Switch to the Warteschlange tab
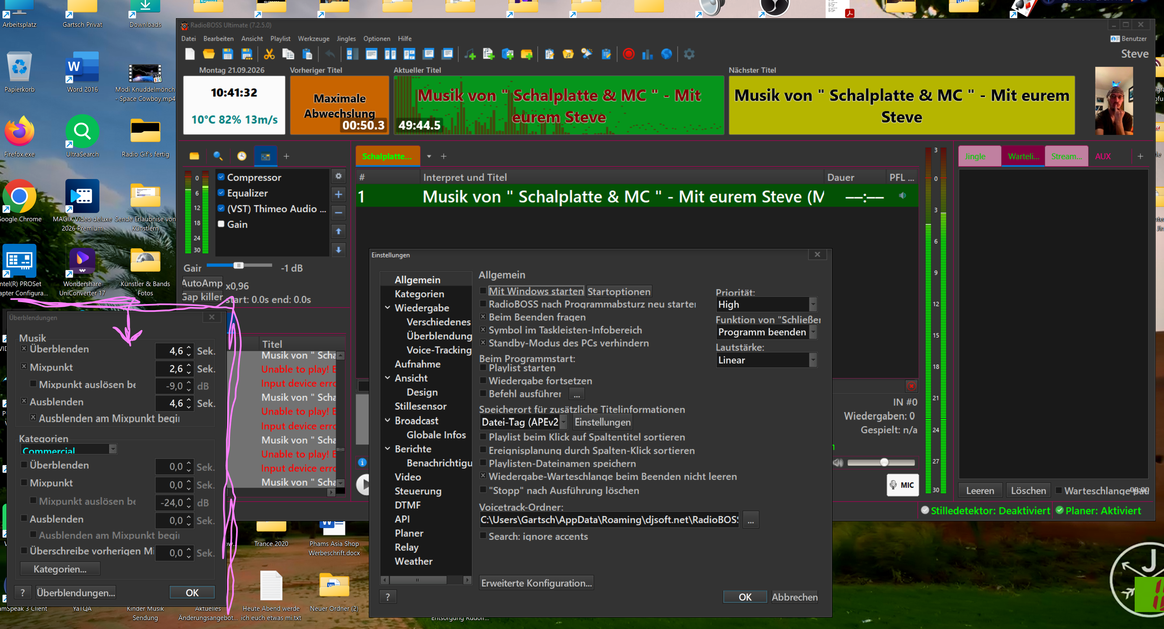The height and width of the screenshot is (629, 1164). 1023,156
